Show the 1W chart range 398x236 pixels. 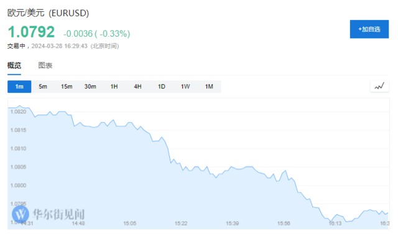click(185, 87)
